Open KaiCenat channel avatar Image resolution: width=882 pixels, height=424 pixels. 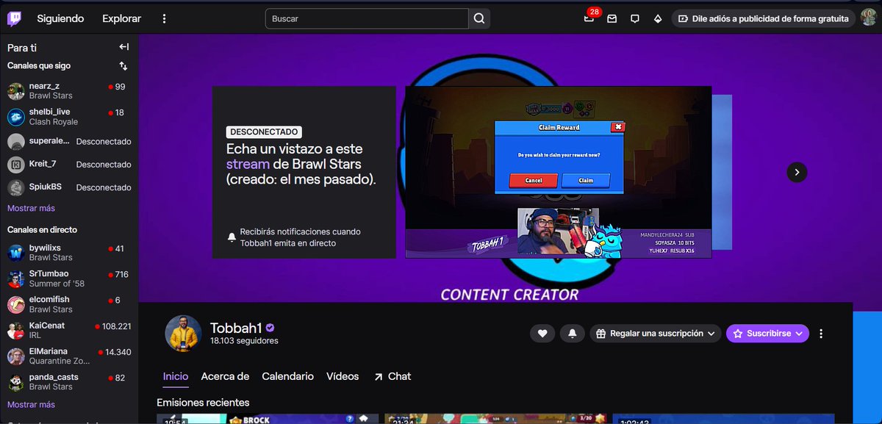coord(16,330)
